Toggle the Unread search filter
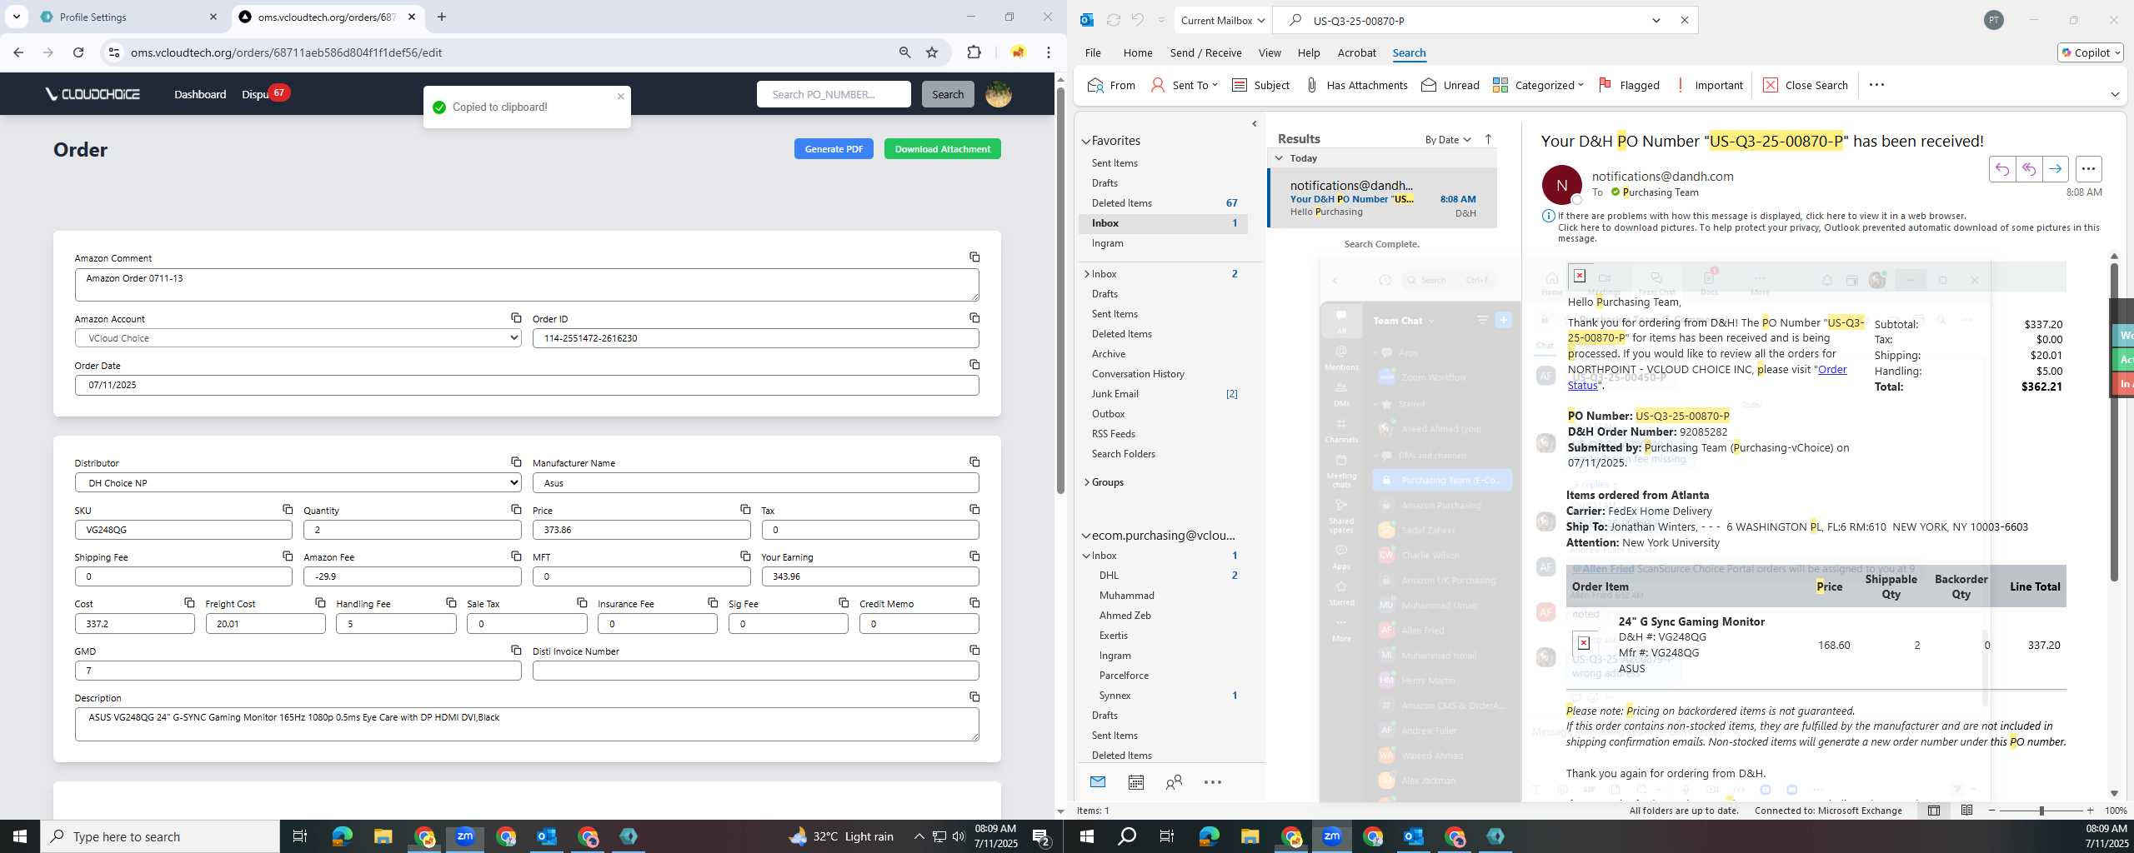The height and width of the screenshot is (853, 2134). click(x=1450, y=85)
